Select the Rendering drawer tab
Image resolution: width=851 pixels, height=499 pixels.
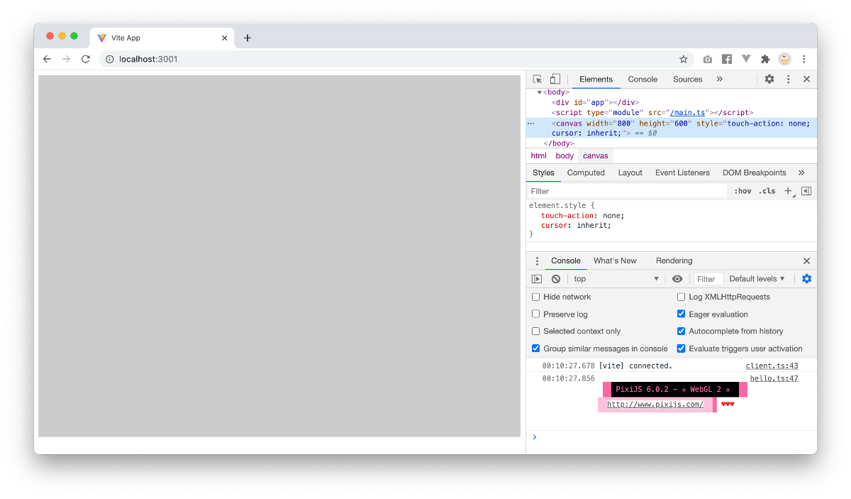[x=674, y=261]
